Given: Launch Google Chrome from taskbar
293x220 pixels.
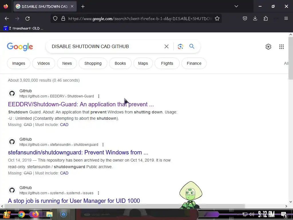Looking at the screenshot, I should (21, 214).
